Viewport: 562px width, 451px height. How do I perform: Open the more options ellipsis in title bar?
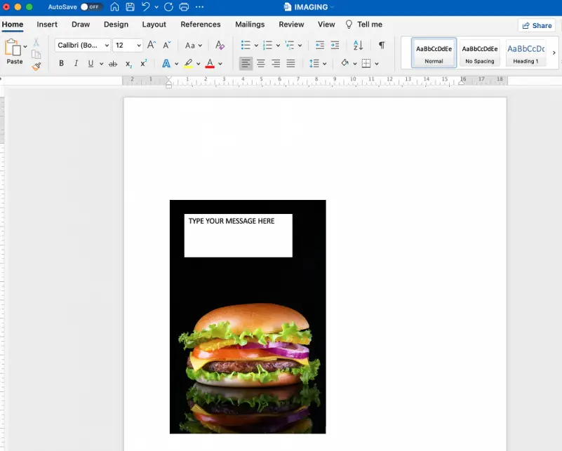pyautogui.click(x=200, y=7)
